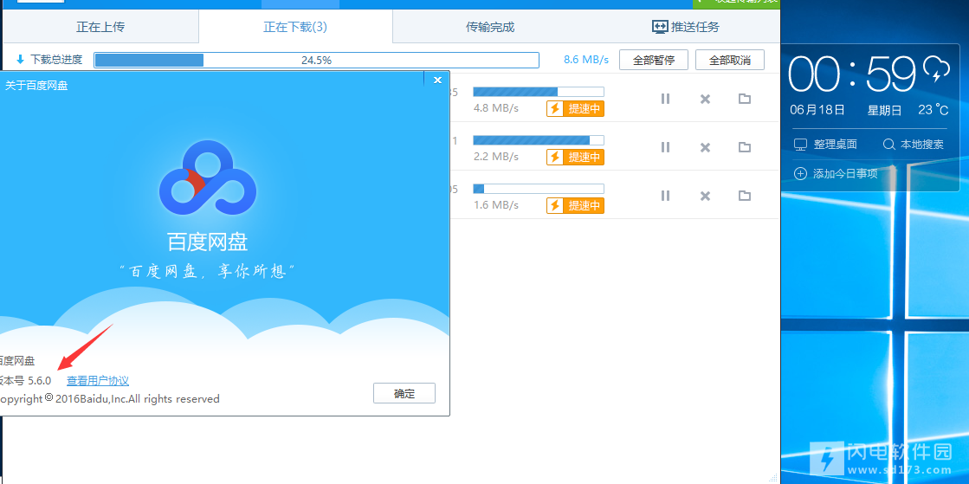Cancel the download running at 2.2 MB/s

pyautogui.click(x=705, y=147)
